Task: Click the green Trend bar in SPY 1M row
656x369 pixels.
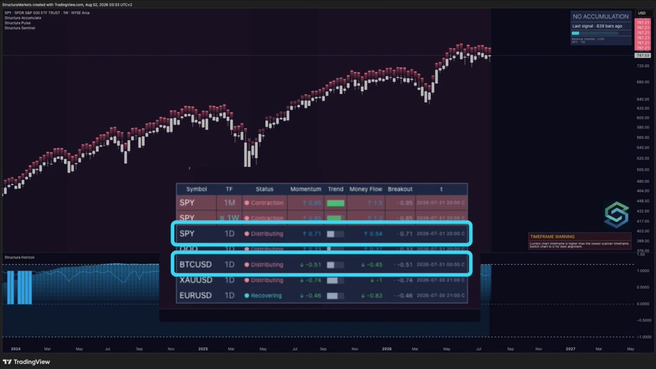Action: 336,203
